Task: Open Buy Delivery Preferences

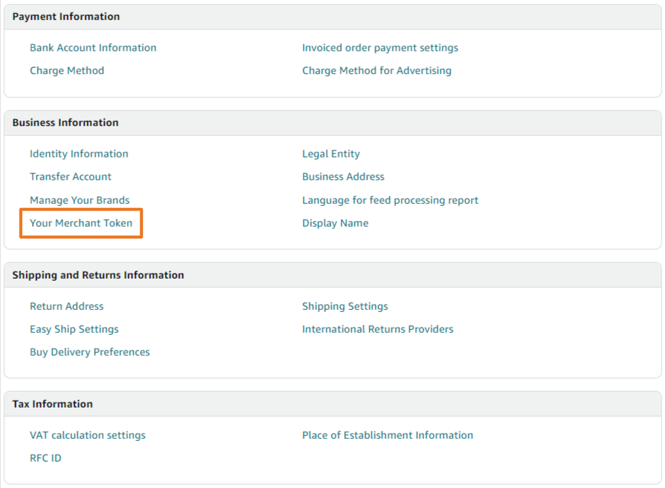Action: (x=90, y=352)
